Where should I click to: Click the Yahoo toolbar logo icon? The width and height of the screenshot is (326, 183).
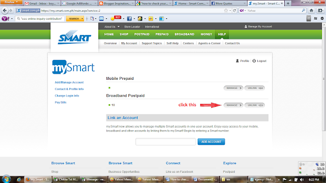[6, 19]
